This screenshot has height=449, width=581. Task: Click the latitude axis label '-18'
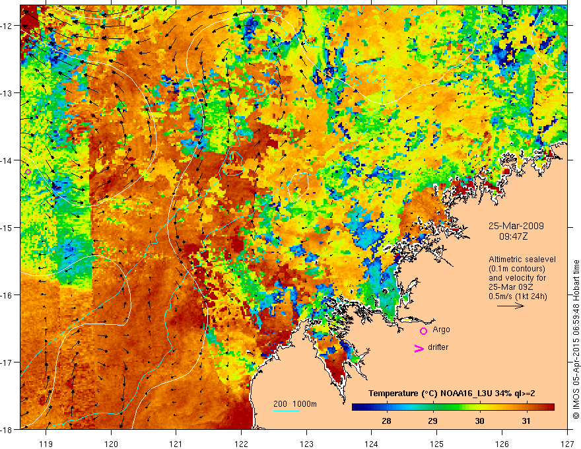pyautogui.click(x=7, y=430)
